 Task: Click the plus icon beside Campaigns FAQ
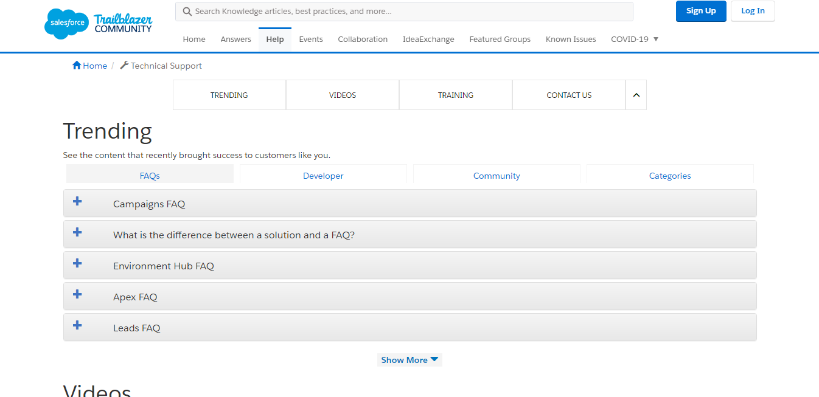tap(77, 201)
